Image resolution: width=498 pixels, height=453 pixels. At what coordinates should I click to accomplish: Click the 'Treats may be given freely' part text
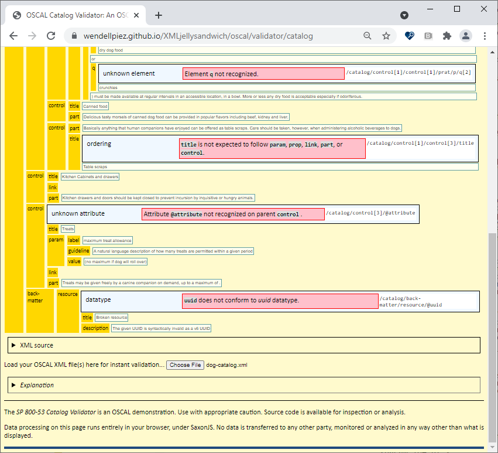[142, 283]
